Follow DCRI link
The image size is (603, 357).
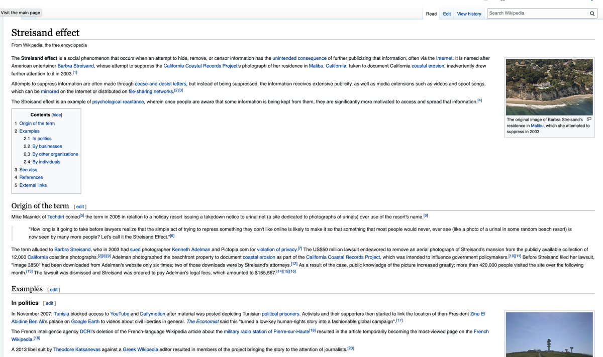pyautogui.click(x=85, y=332)
